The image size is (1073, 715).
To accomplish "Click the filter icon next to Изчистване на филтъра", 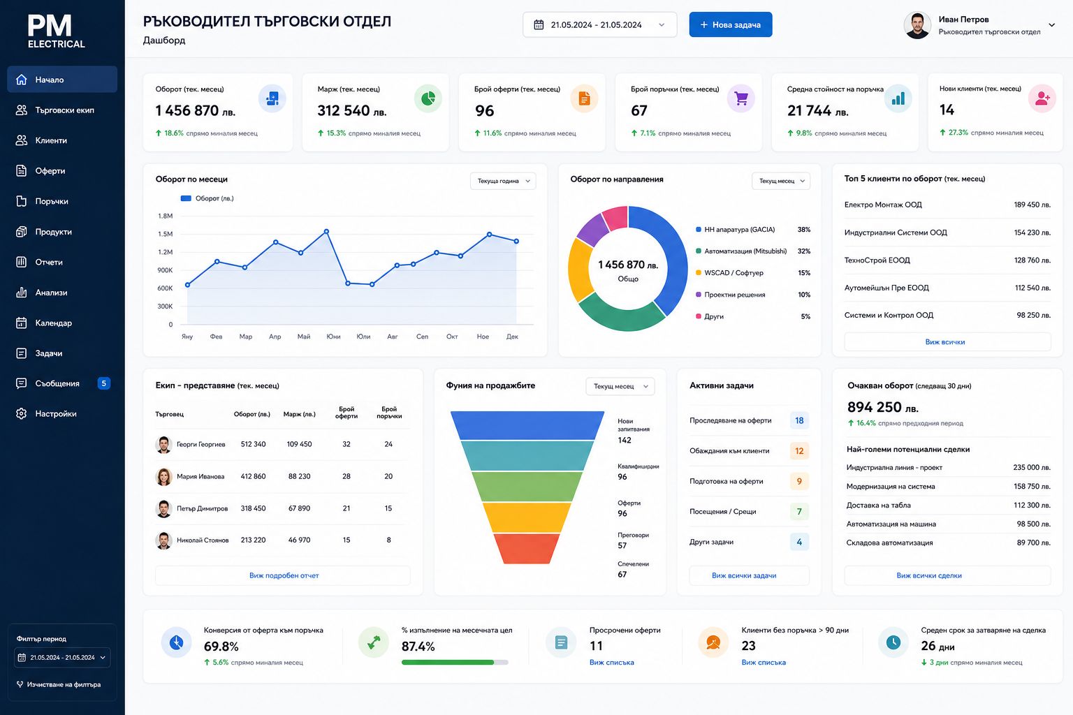I will point(20,684).
